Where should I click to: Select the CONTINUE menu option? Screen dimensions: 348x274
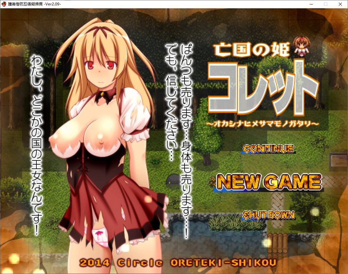pos(269,149)
